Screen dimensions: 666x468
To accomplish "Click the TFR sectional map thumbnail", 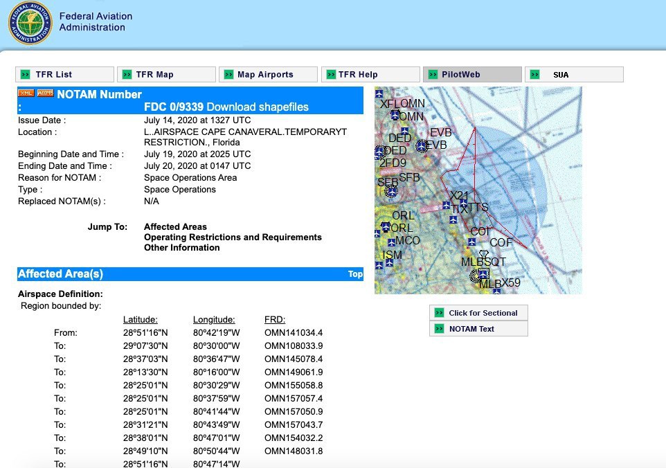I will coord(478,190).
